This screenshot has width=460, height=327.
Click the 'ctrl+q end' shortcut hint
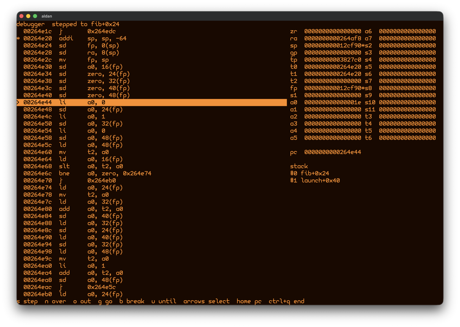click(x=287, y=301)
